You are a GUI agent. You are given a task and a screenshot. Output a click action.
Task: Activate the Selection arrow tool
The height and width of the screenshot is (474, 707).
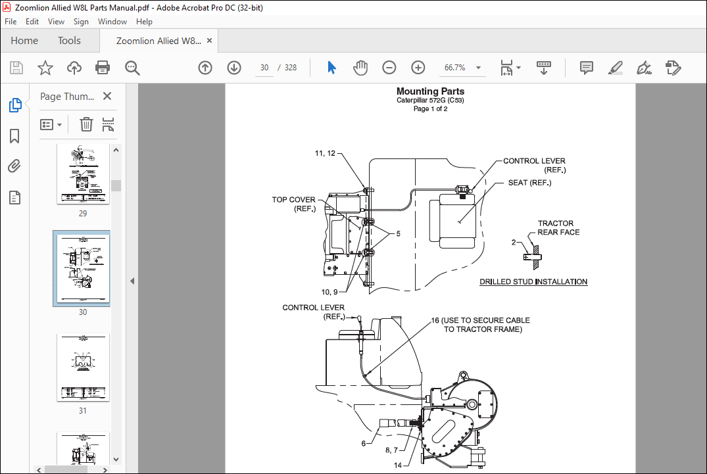click(x=331, y=68)
